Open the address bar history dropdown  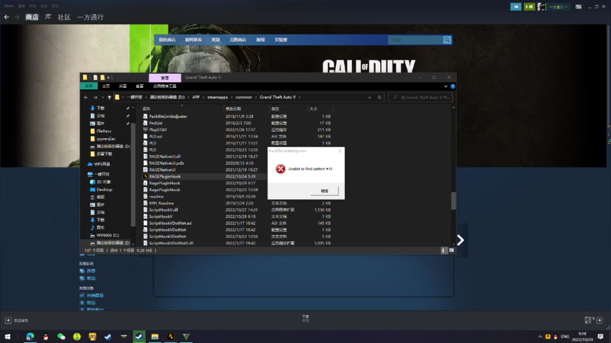(x=371, y=98)
